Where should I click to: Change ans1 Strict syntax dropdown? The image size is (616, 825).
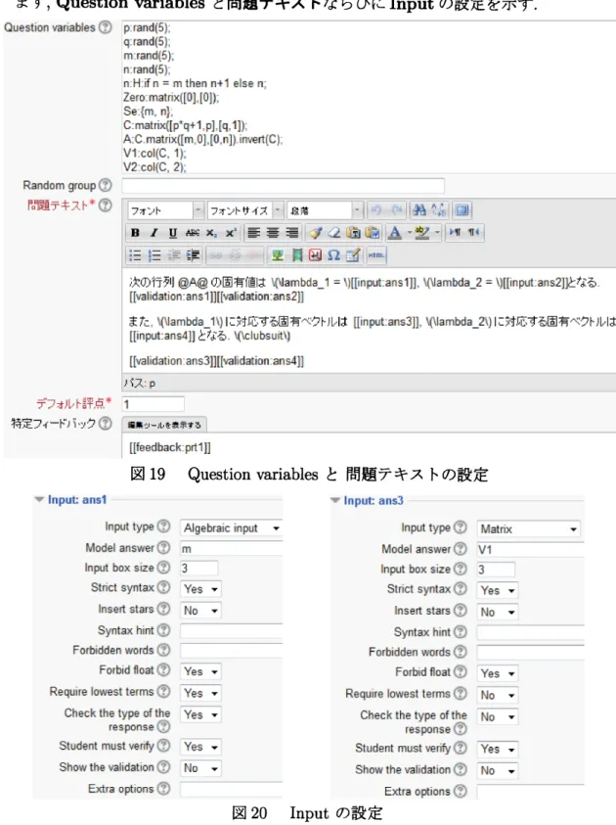(x=200, y=589)
